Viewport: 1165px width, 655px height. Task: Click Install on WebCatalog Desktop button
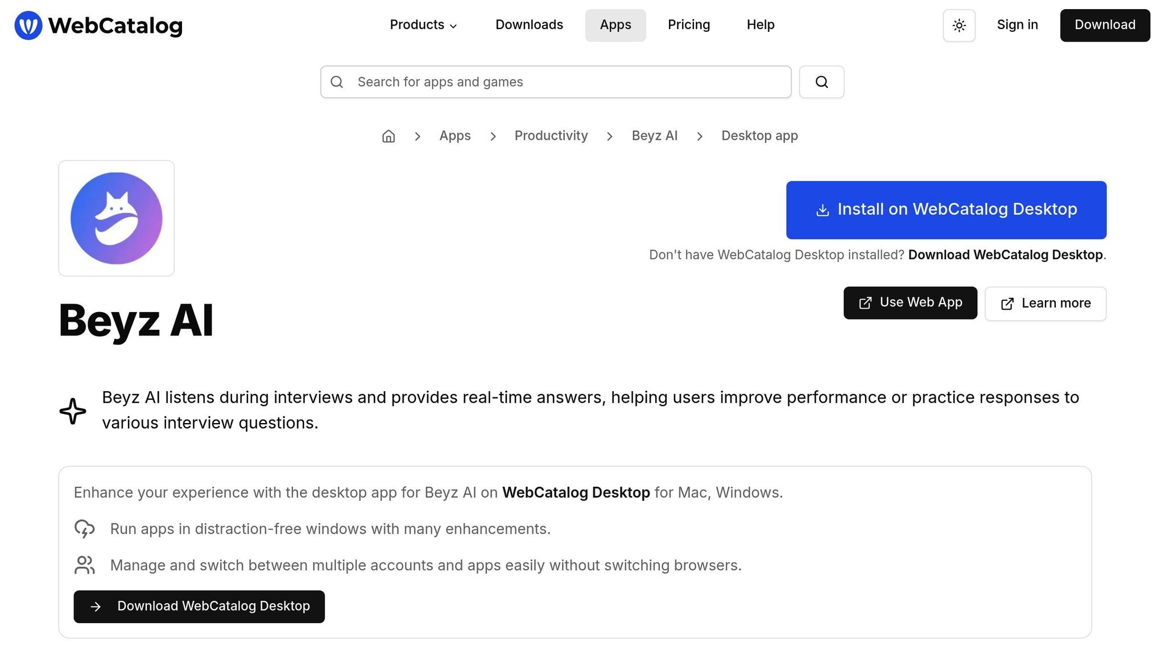click(946, 210)
